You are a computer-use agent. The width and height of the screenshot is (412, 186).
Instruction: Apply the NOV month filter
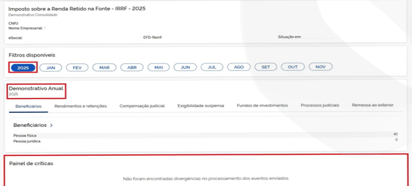click(x=320, y=68)
